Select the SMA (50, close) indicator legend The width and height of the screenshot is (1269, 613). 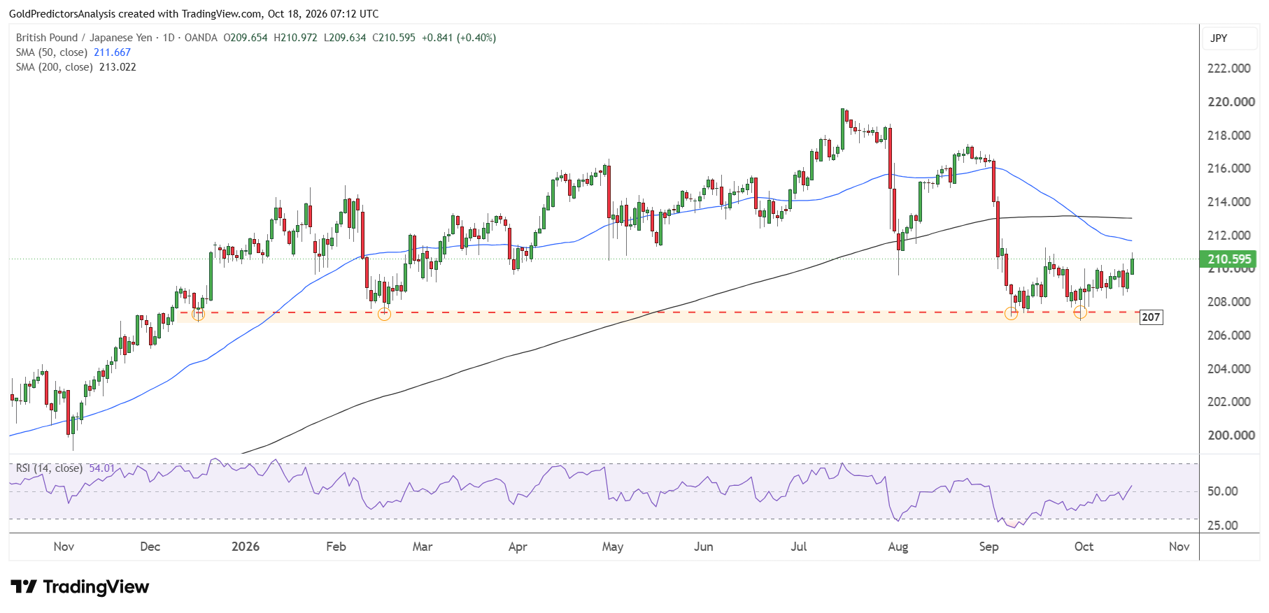click(x=52, y=52)
